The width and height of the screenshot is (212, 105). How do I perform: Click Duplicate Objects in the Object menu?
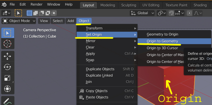click(x=100, y=69)
